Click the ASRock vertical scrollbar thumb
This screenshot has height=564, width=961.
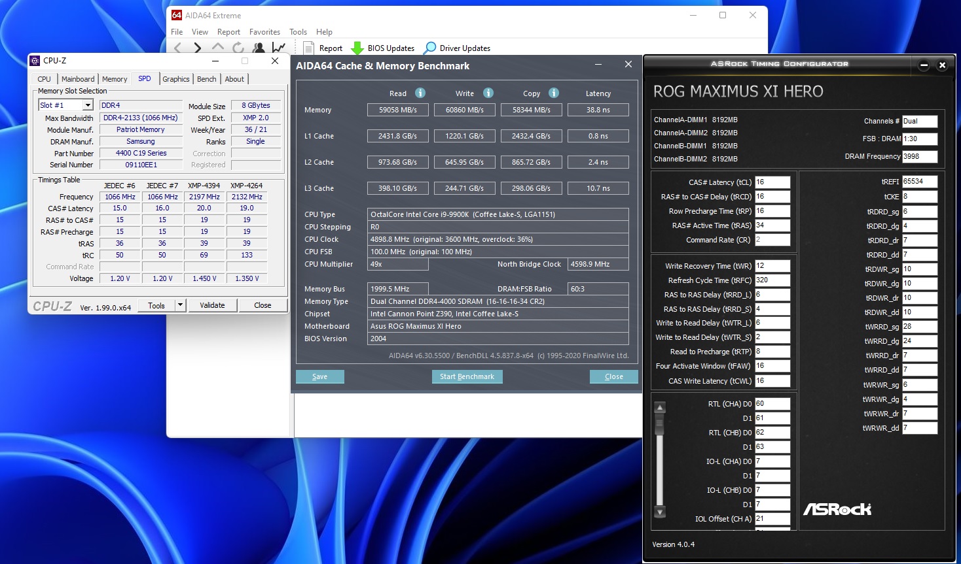tap(660, 424)
